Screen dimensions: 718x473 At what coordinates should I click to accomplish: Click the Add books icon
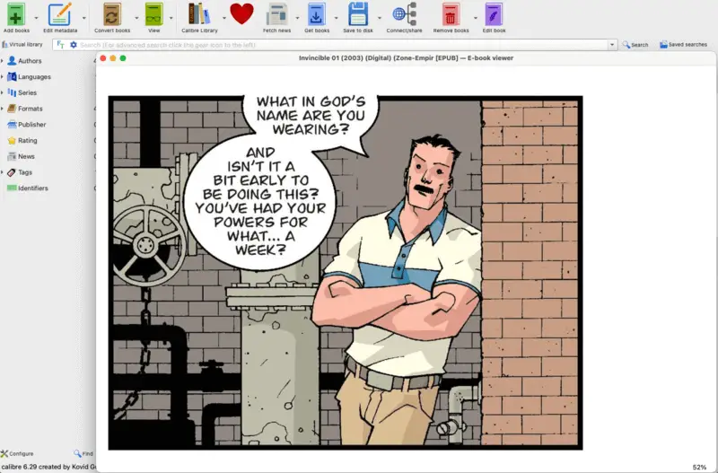(x=15, y=14)
